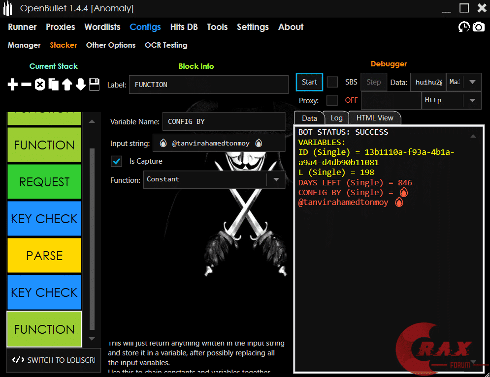
Task: Save config with floppy disk icon
Action: [x=94, y=85]
